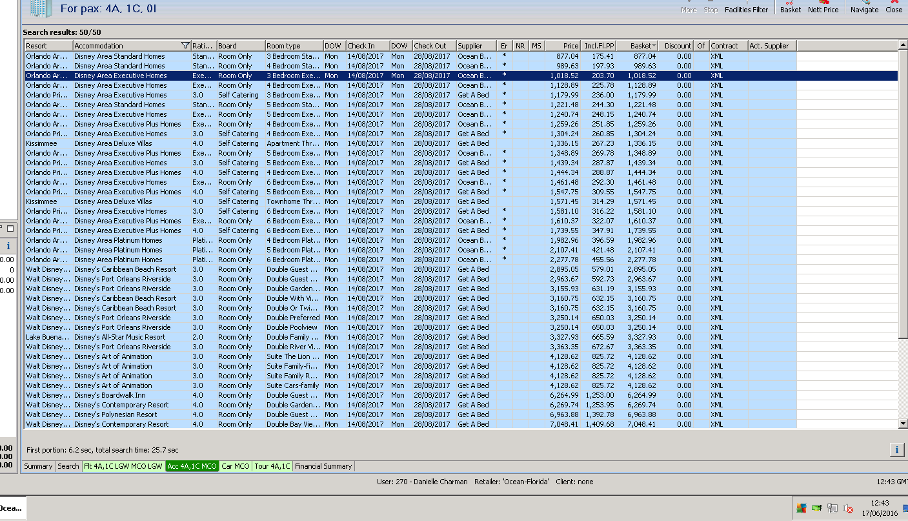Open the Flt 4A,1C LGW MCO LGW tab
Viewport: 908px width, 521px height.
coord(123,466)
